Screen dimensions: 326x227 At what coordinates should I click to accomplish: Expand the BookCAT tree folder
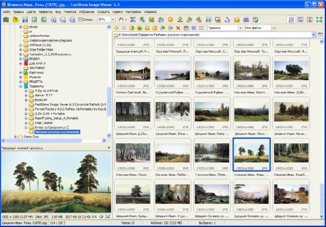26,100
